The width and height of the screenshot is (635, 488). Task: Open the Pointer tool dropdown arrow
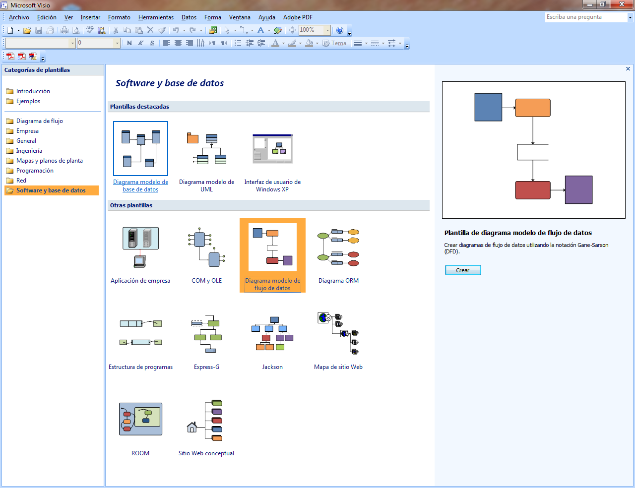(235, 30)
